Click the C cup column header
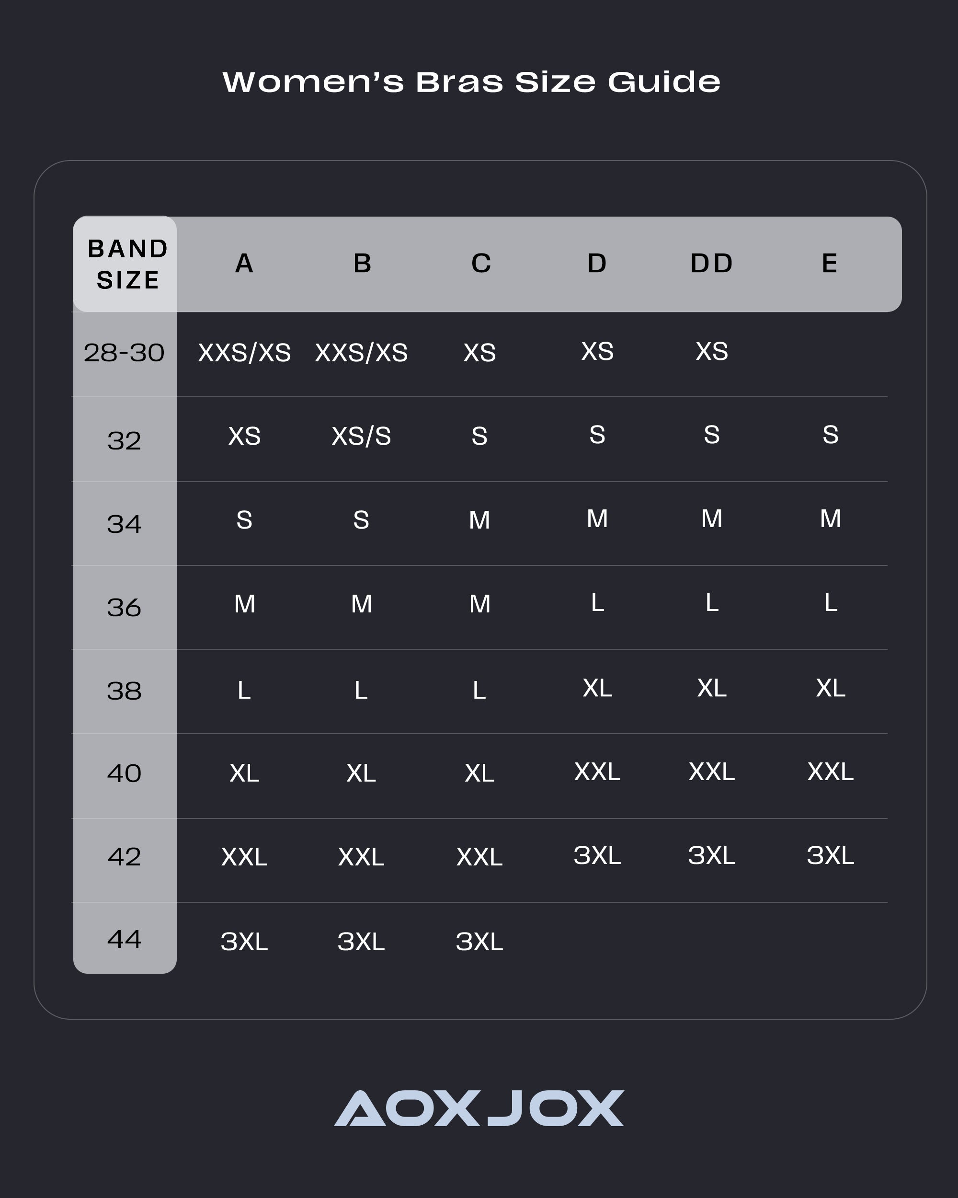This screenshot has height=1198, width=958. (x=481, y=264)
